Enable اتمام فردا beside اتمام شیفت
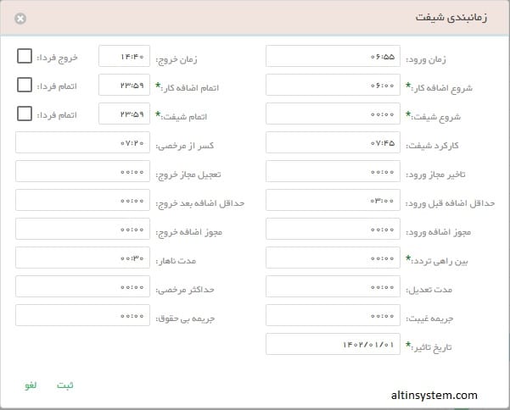 coord(25,114)
